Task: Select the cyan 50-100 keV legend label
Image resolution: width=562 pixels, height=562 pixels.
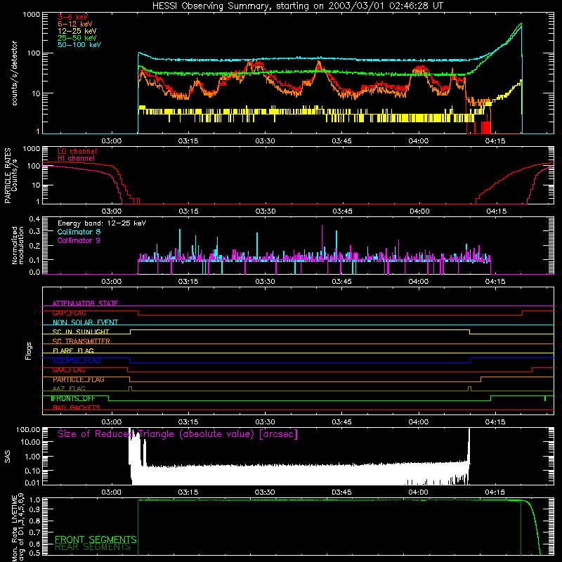Action: click(79, 45)
